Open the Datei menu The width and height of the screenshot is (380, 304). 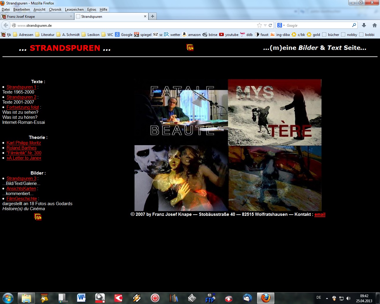(6, 9)
